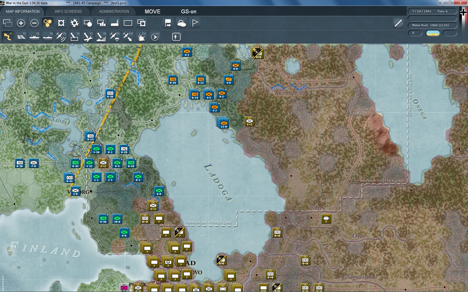Select the orange unit 9-2
This screenshot has width=468, height=292.
pos(222,94)
